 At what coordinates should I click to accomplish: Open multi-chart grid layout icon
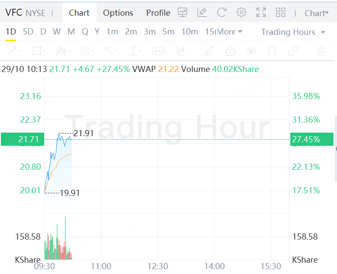[281, 13]
